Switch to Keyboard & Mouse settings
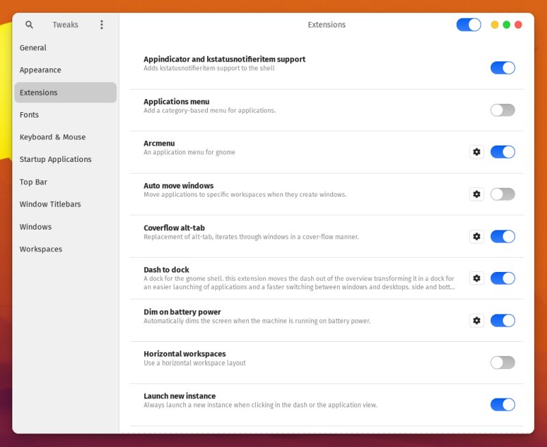547x447 pixels. coord(53,137)
